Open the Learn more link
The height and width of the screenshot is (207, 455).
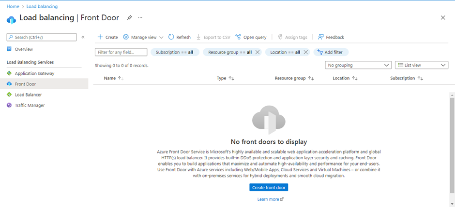click(x=271, y=199)
